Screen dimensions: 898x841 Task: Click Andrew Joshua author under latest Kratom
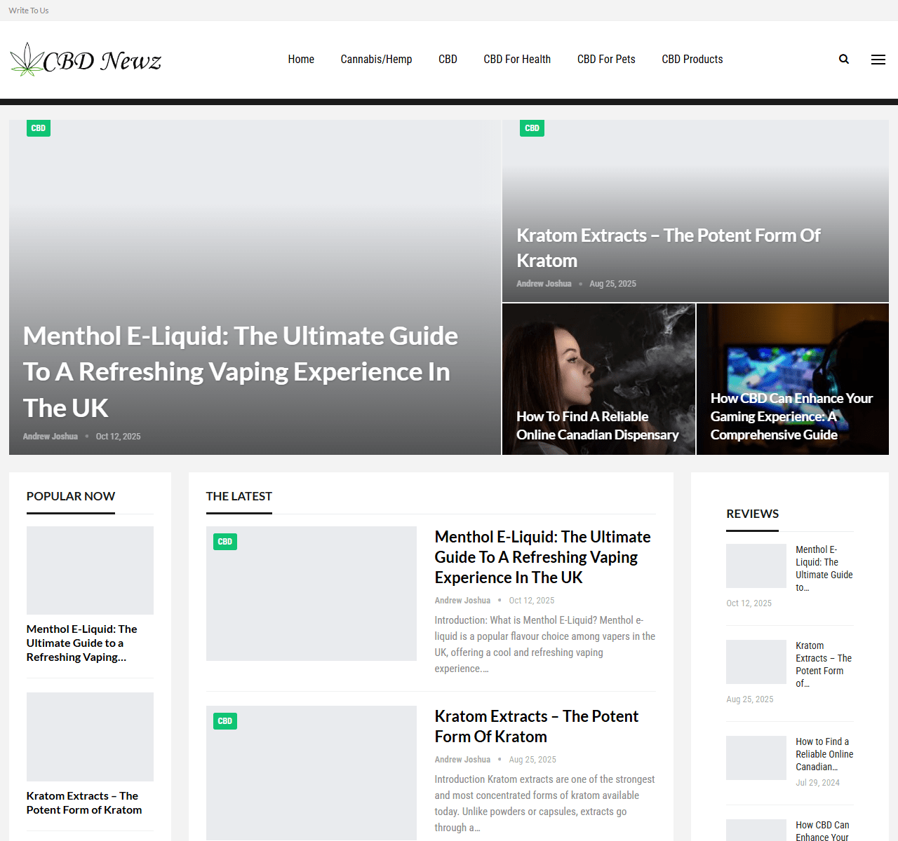pos(462,760)
